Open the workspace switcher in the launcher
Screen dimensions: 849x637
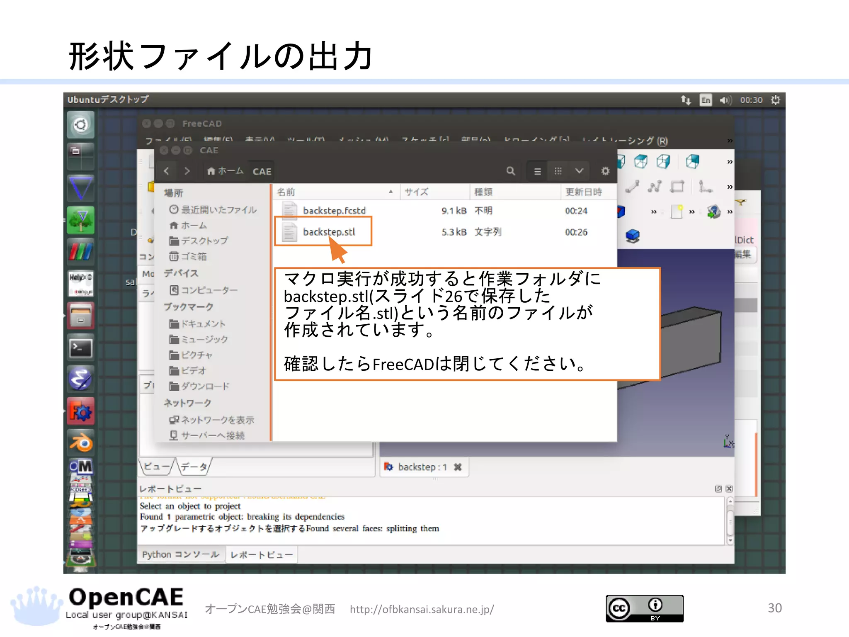(x=81, y=156)
